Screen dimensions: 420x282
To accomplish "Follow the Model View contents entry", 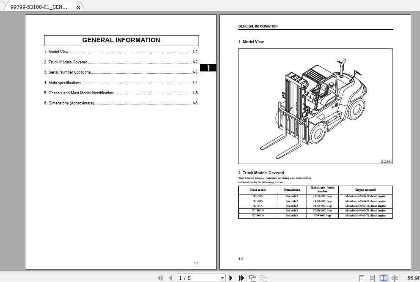I will (56, 52).
